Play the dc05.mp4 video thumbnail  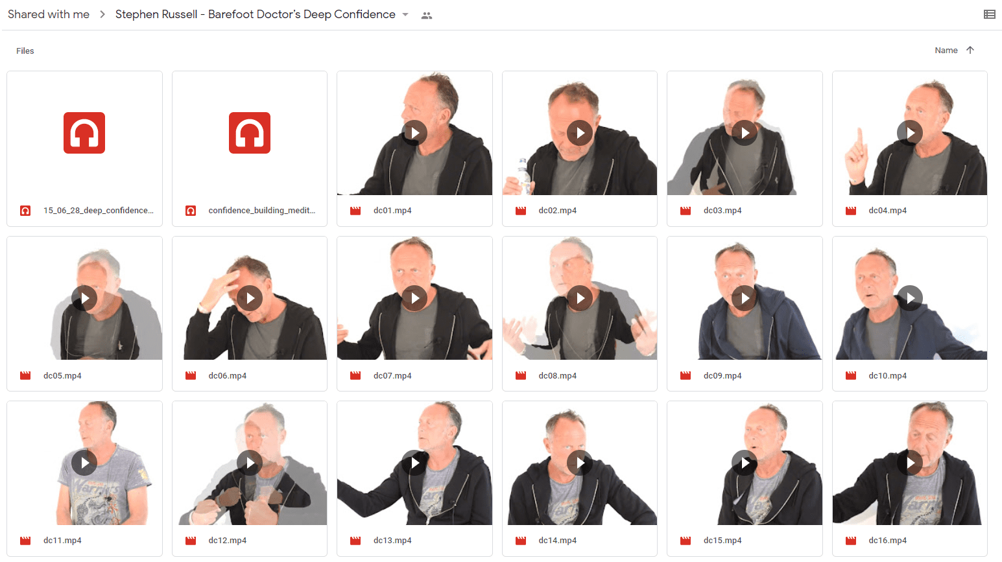(84, 298)
